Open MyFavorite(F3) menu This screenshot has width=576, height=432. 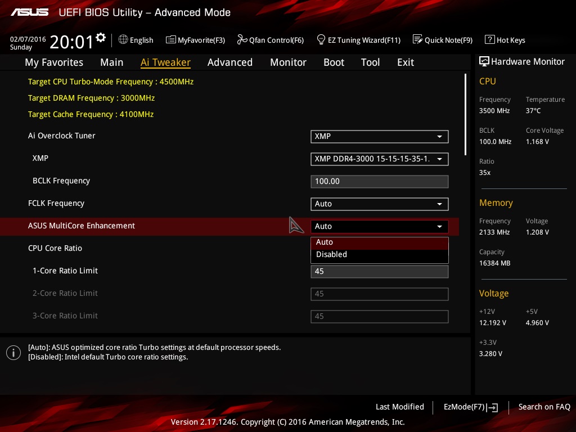[x=195, y=40]
